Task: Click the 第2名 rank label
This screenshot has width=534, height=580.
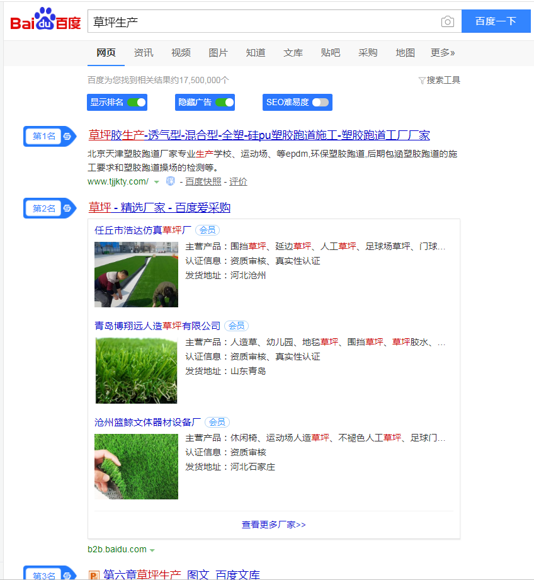Action: [x=44, y=208]
